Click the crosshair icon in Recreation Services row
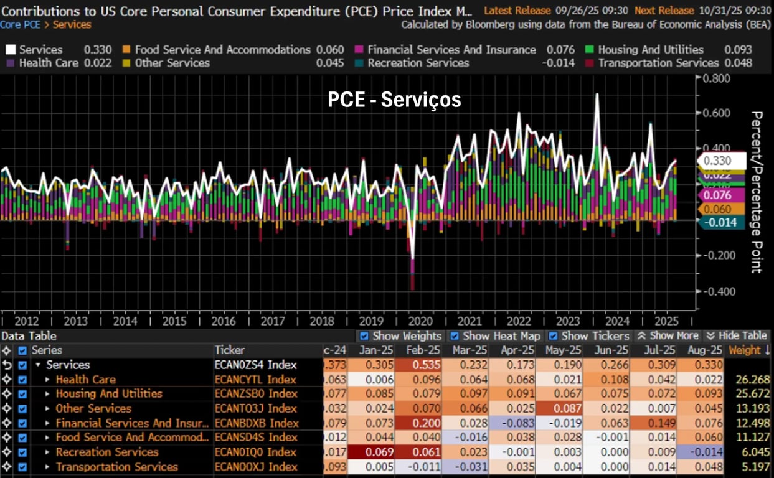This screenshot has height=478, width=774. 6,452
